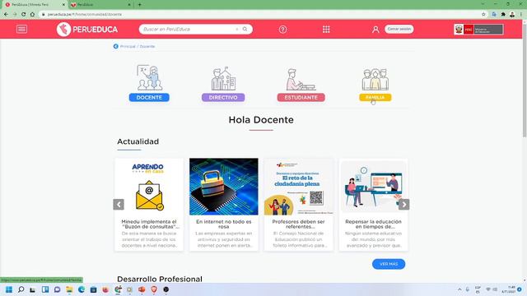Open the help question mark icon
The image size is (527, 296).
(x=282, y=30)
